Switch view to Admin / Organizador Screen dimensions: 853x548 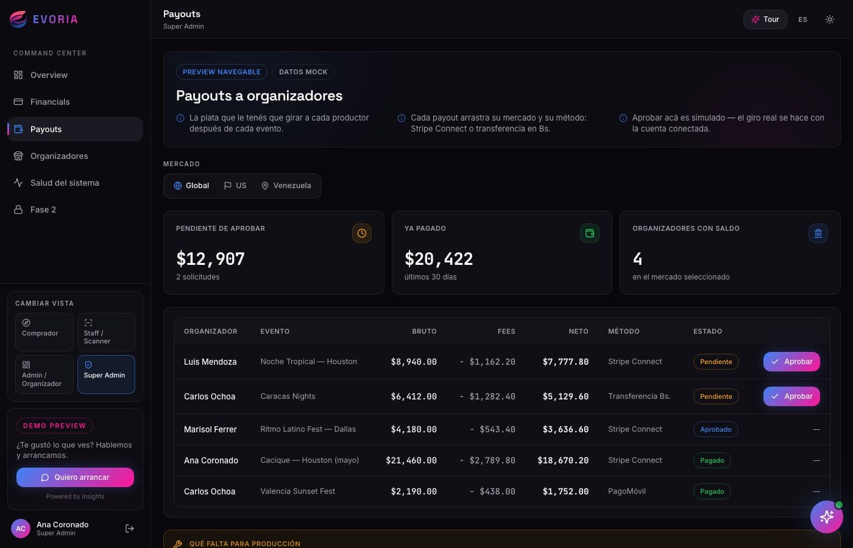coord(44,374)
